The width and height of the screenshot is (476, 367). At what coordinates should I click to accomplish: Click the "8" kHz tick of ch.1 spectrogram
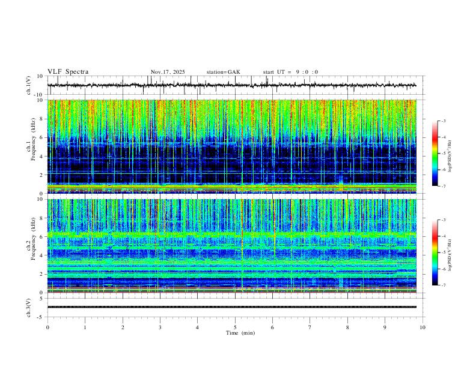[42, 119]
